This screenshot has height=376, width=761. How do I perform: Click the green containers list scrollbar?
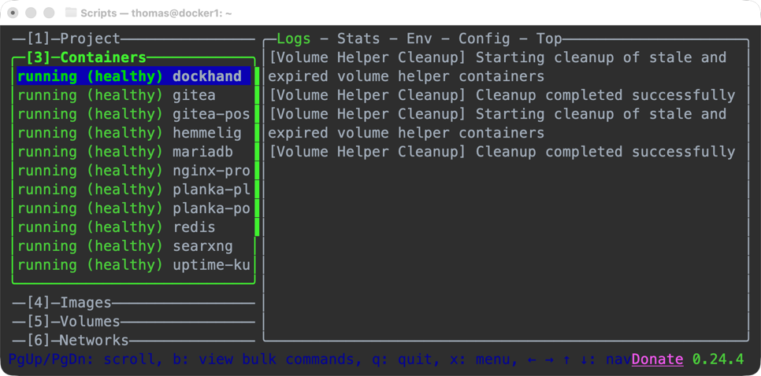(258, 149)
